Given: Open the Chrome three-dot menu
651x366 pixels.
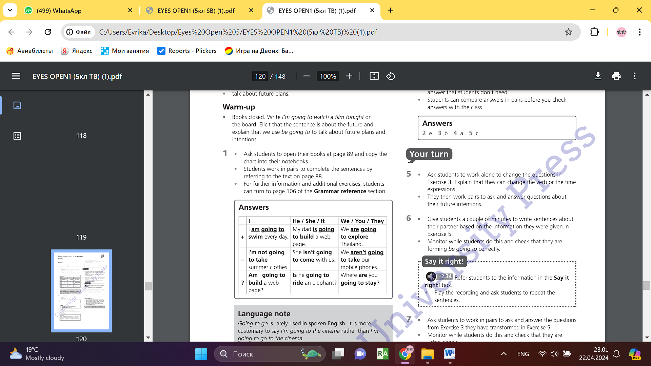Looking at the screenshot, I should [639, 32].
